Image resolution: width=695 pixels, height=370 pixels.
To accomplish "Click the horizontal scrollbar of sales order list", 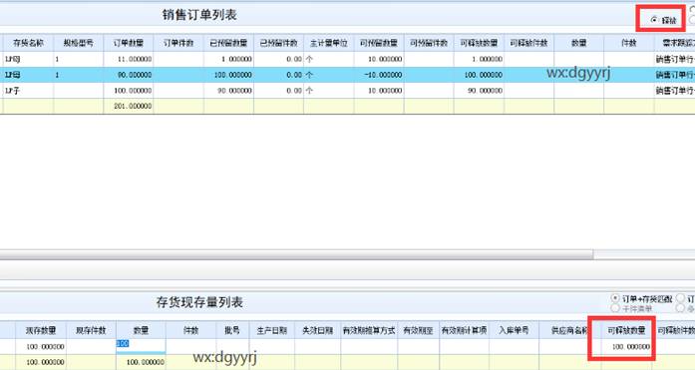I will [296, 254].
